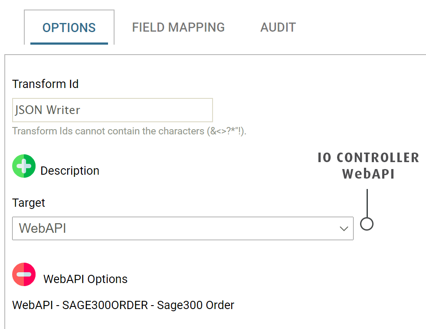Click the IO CONTROLLER callout heading
426x329 pixels.
click(368, 158)
